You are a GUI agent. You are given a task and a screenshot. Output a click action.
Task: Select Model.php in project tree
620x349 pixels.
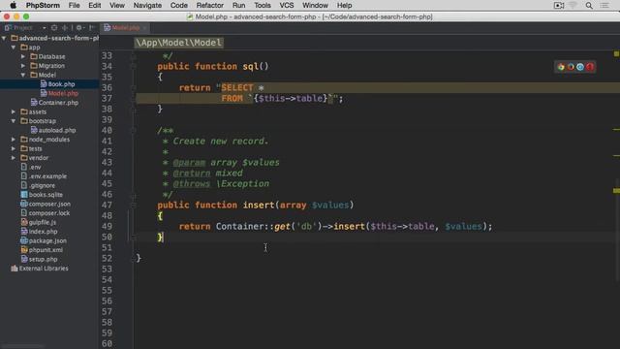(x=59, y=93)
